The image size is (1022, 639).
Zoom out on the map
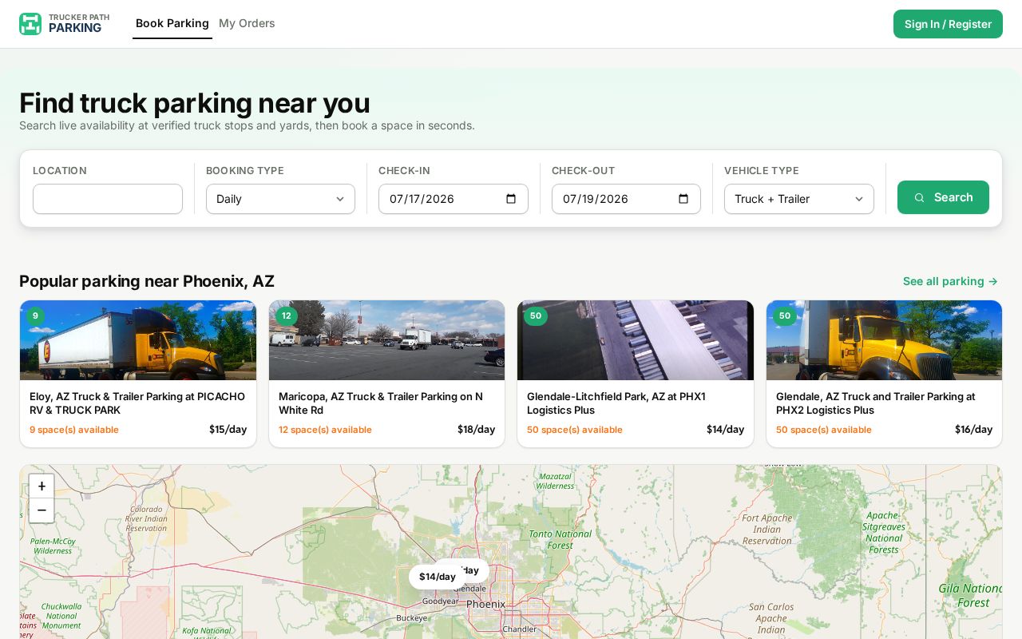point(42,510)
